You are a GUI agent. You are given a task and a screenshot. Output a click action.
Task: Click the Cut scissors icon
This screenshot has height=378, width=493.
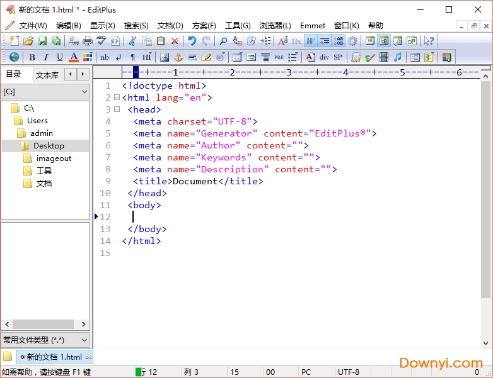(x=132, y=41)
